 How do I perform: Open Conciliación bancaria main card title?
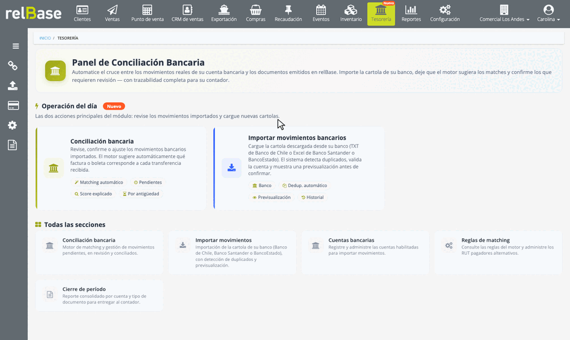click(x=102, y=141)
